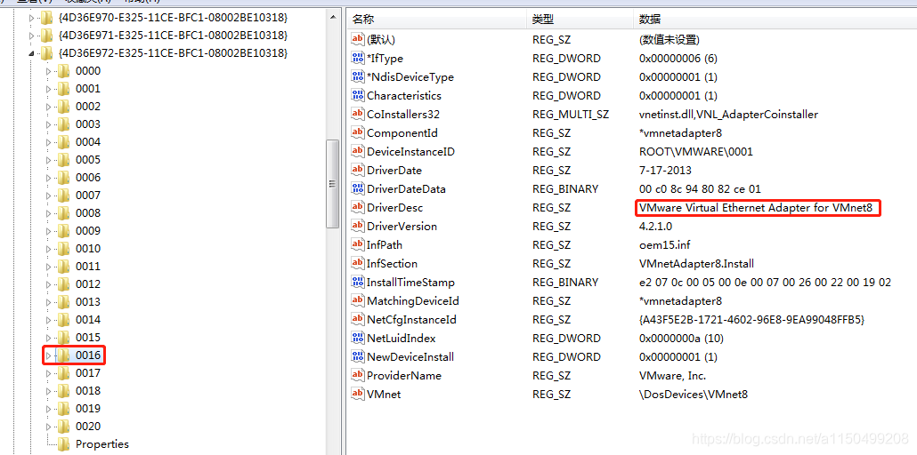The height and width of the screenshot is (455, 917).
Task: Click the string icon of (默认) value
Action: point(357,40)
